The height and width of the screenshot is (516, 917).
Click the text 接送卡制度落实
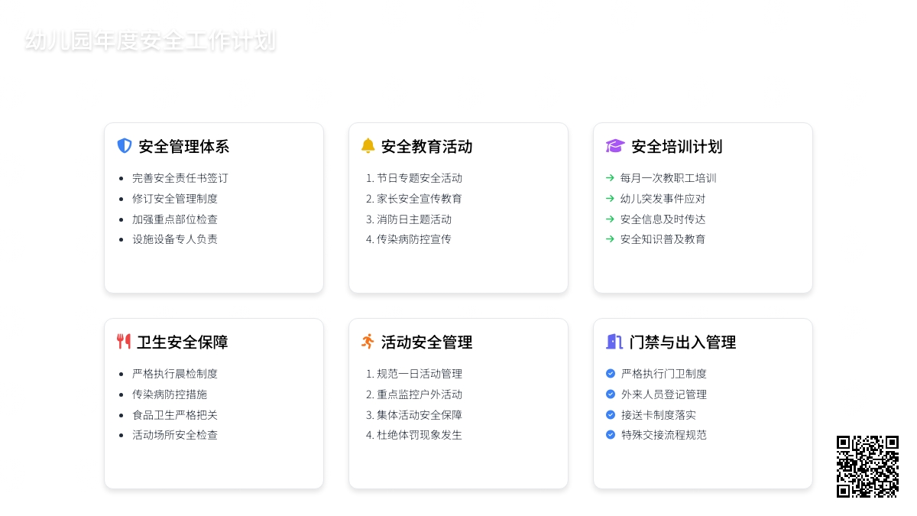click(x=659, y=414)
